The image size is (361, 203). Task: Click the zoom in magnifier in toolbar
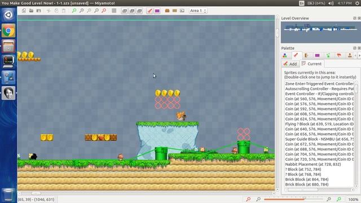coord(81,11)
